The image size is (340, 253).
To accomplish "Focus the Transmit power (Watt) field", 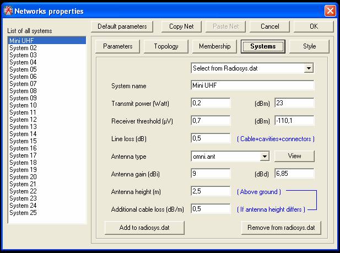I will pyautogui.click(x=210, y=103).
